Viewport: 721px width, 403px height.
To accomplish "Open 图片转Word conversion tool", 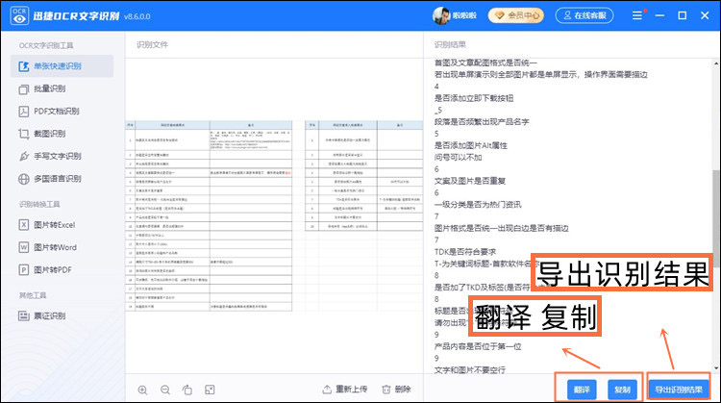I will pos(54,247).
